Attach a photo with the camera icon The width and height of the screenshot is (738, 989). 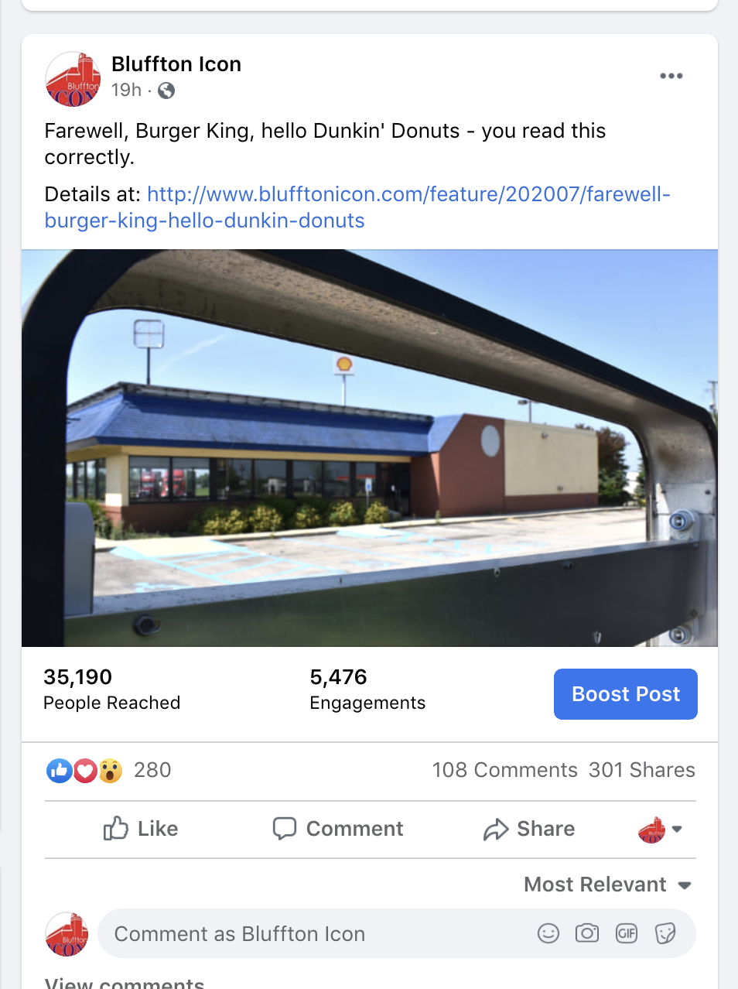pyautogui.click(x=587, y=933)
